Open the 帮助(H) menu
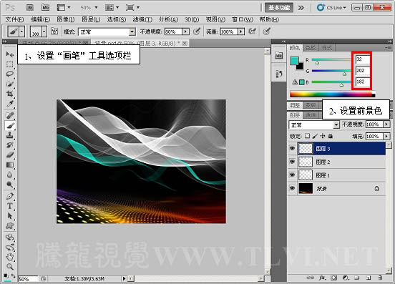The height and width of the screenshot is (284, 395). (269, 19)
